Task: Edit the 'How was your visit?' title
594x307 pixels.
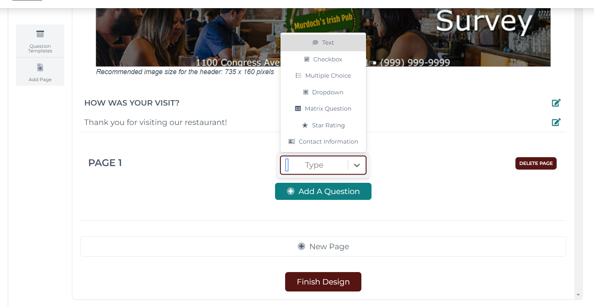Action: [x=556, y=103]
